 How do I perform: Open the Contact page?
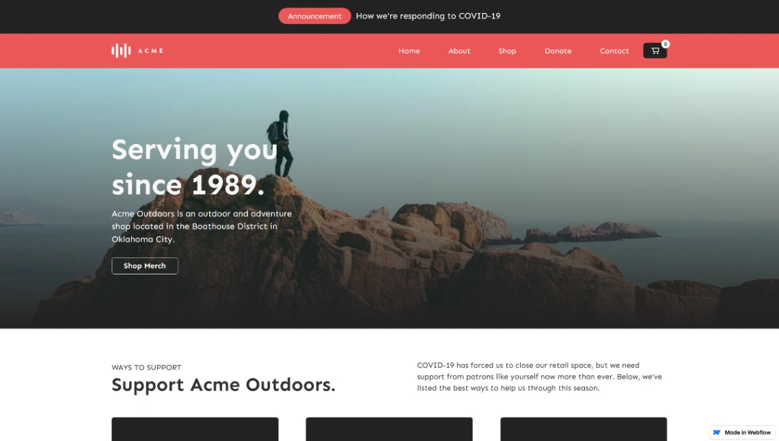tap(614, 51)
